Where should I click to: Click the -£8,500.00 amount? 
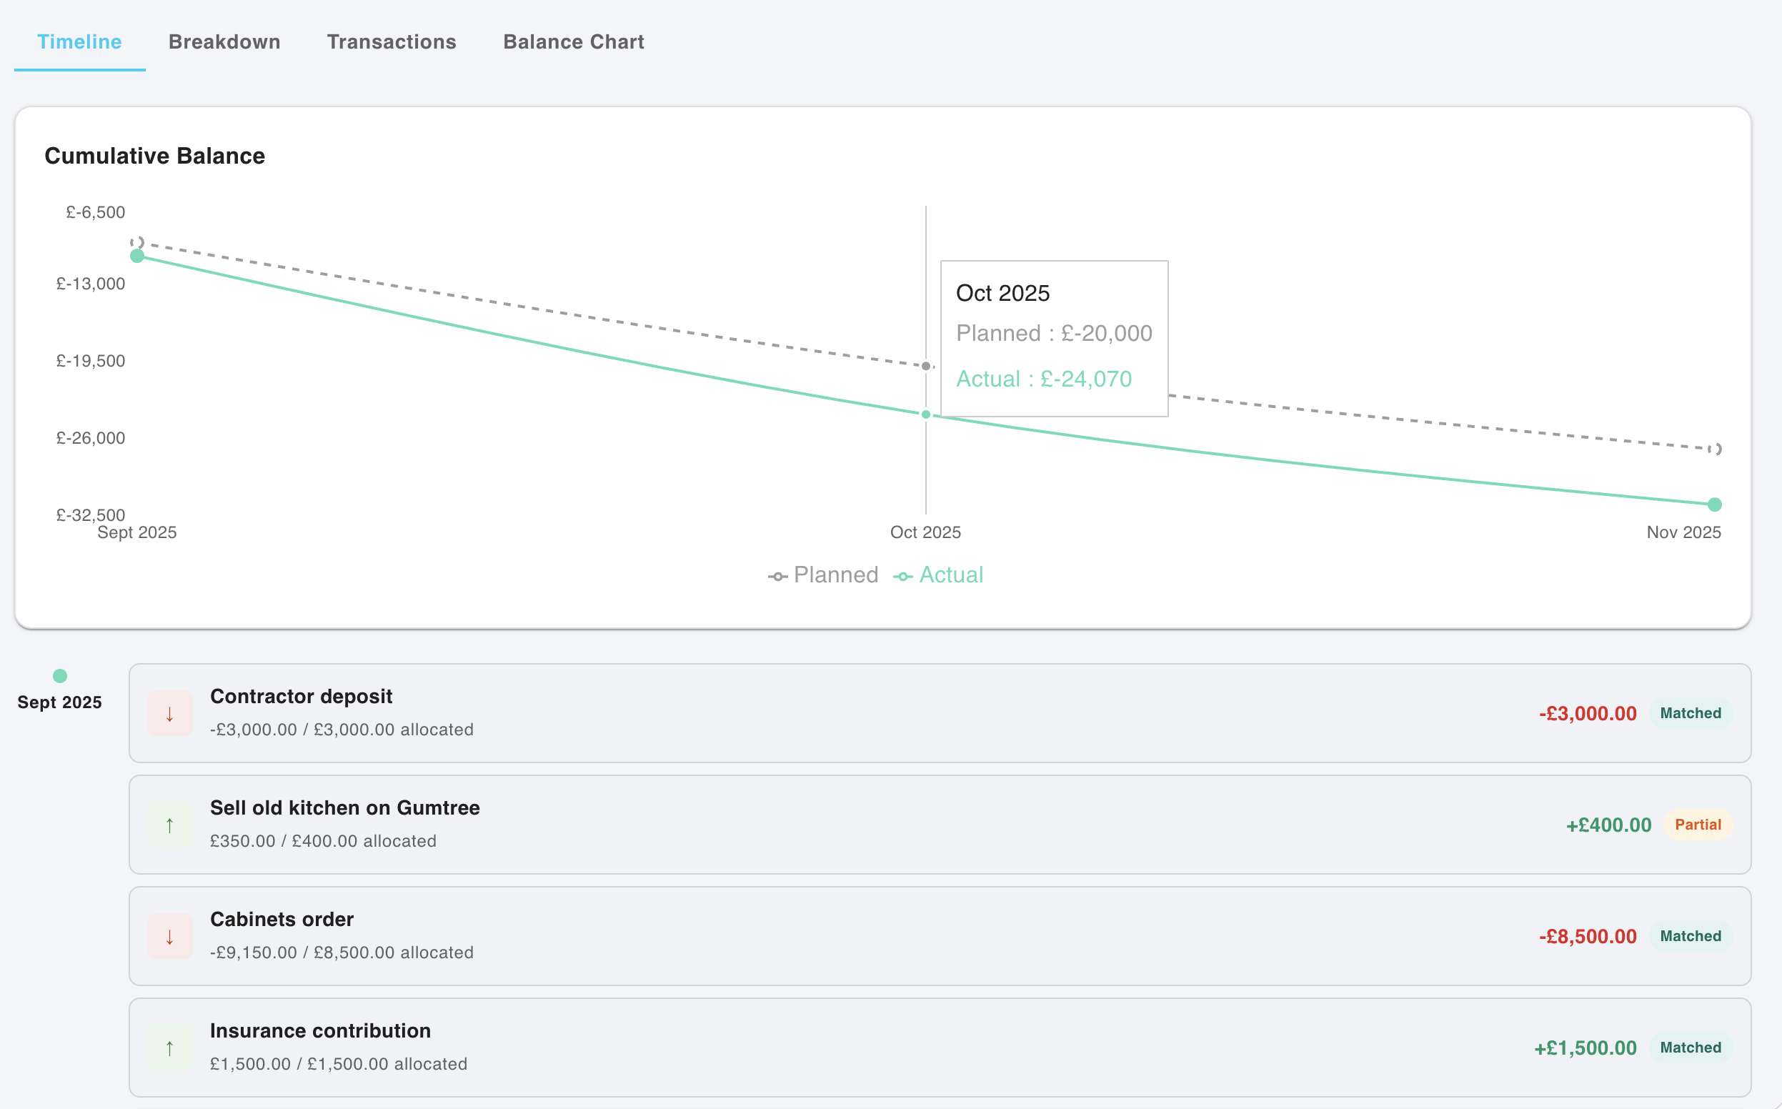tap(1588, 936)
